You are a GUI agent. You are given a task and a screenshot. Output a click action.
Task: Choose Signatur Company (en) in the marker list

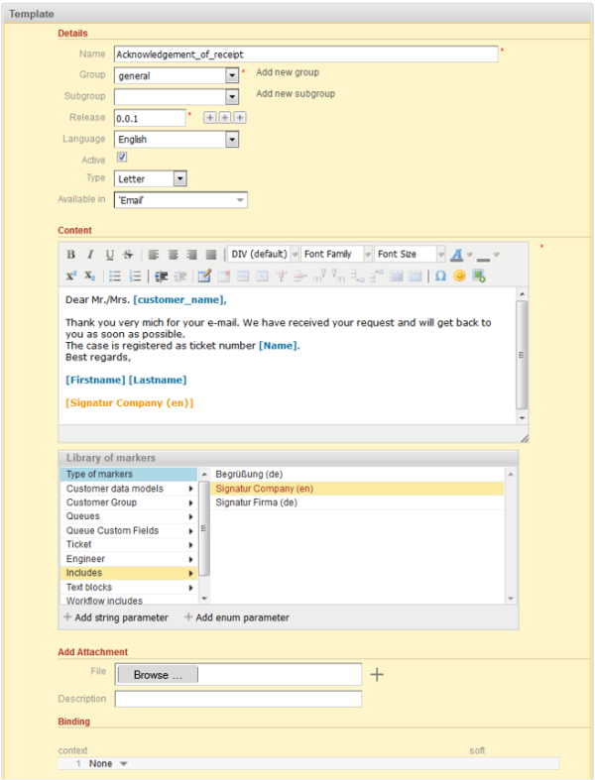(358, 489)
